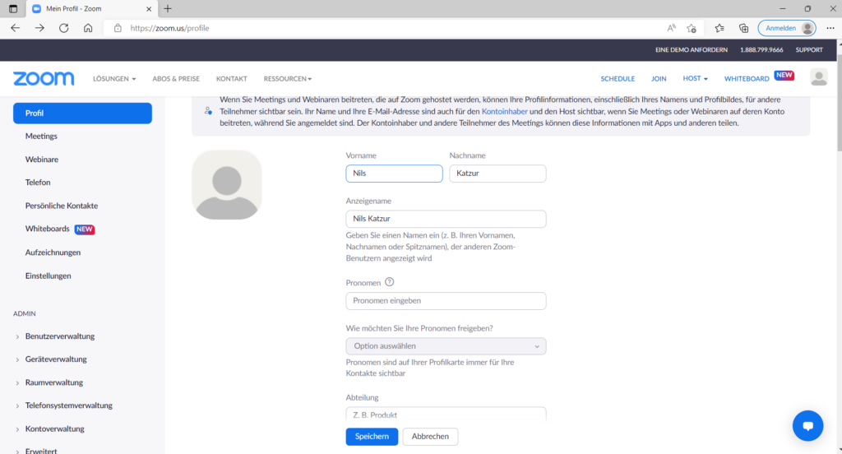Open Persönliche Kontakte in sidebar
842x454 pixels.
pos(62,206)
